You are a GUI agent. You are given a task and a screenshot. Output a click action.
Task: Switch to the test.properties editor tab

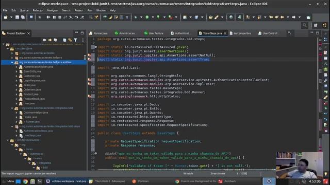coord(240,33)
